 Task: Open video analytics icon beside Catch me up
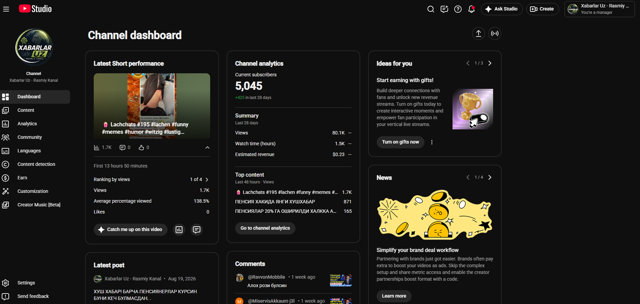pyautogui.click(x=179, y=230)
